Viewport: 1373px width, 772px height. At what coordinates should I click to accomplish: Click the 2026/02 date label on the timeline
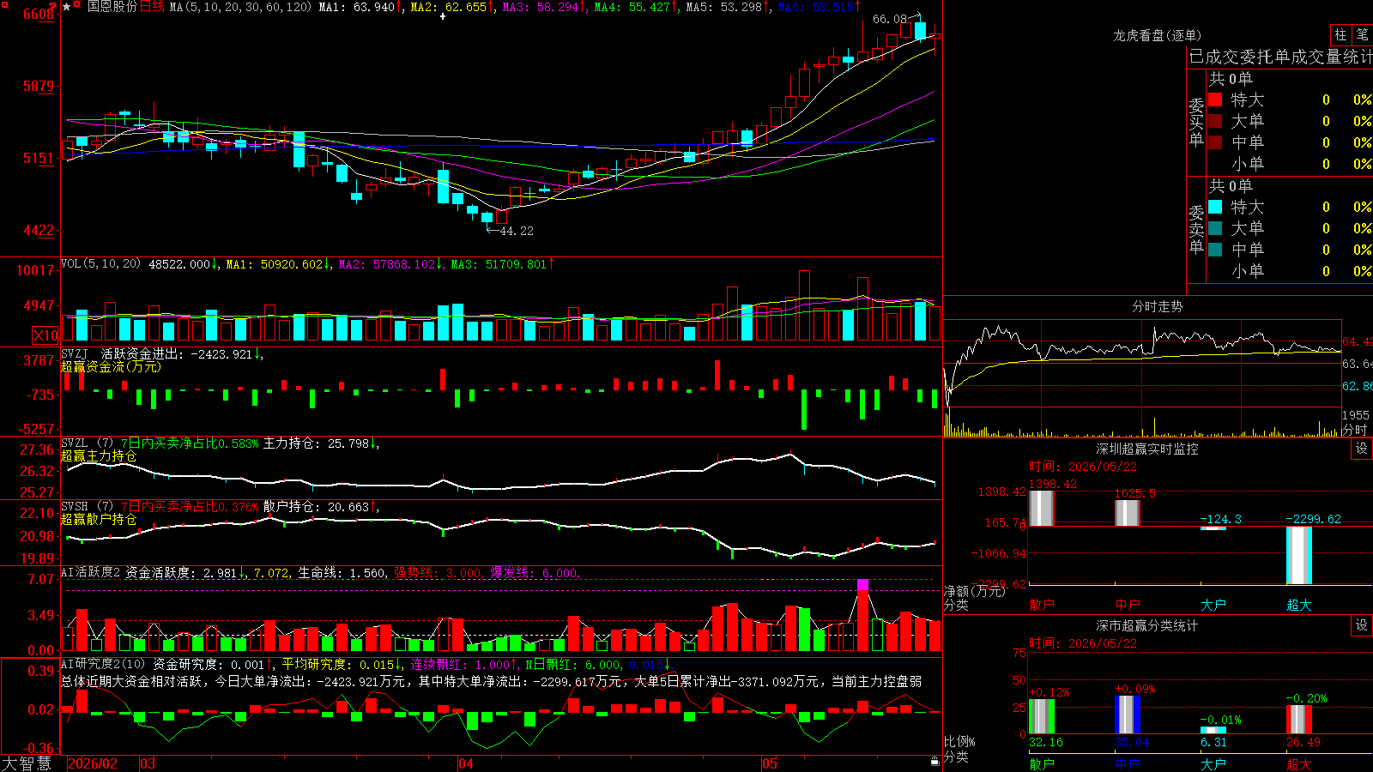click(92, 763)
